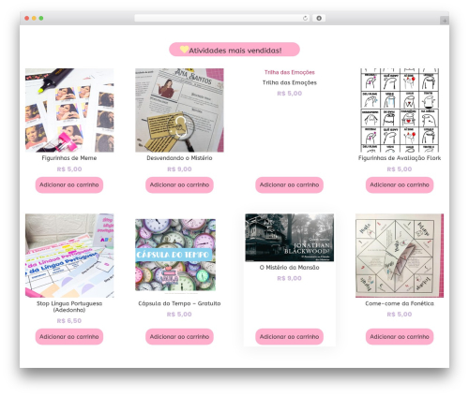Open O Mistério da Mansão image
The height and width of the screenshot is (396, 469).
pos(290,238)
